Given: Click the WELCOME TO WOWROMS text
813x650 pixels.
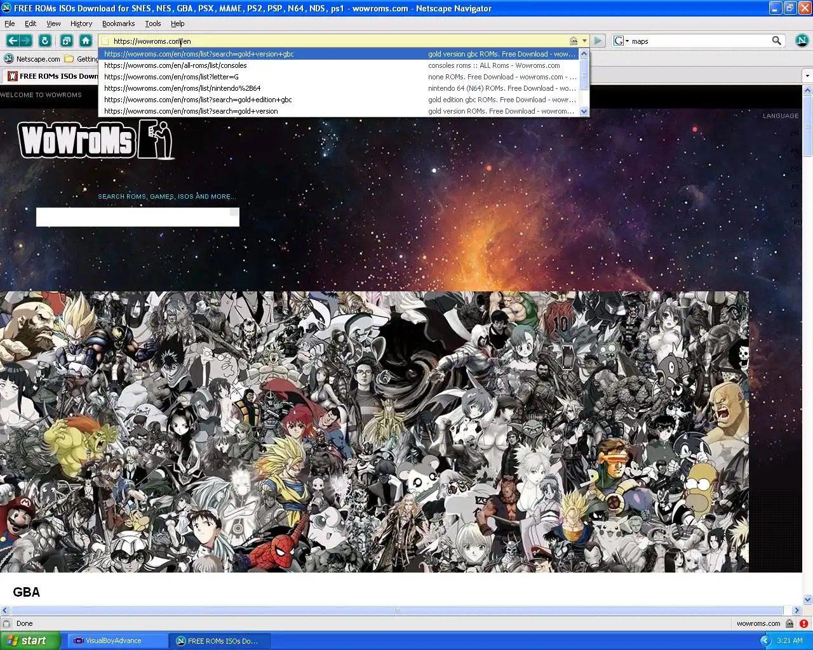Looking at the screenshot, I should [x=41, y=95].
